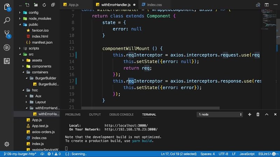Open favicon.ico in the file tree
Viewport: 280px width, 157px height.
point(37,30)
